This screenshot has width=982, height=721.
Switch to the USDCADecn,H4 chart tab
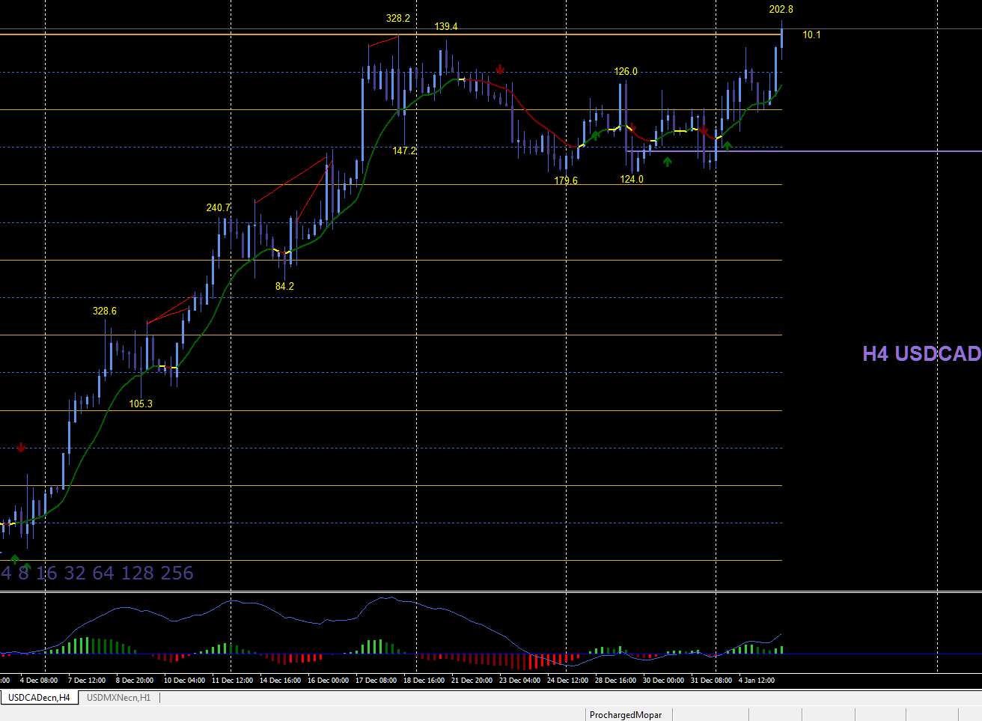(x=39, y=697)
